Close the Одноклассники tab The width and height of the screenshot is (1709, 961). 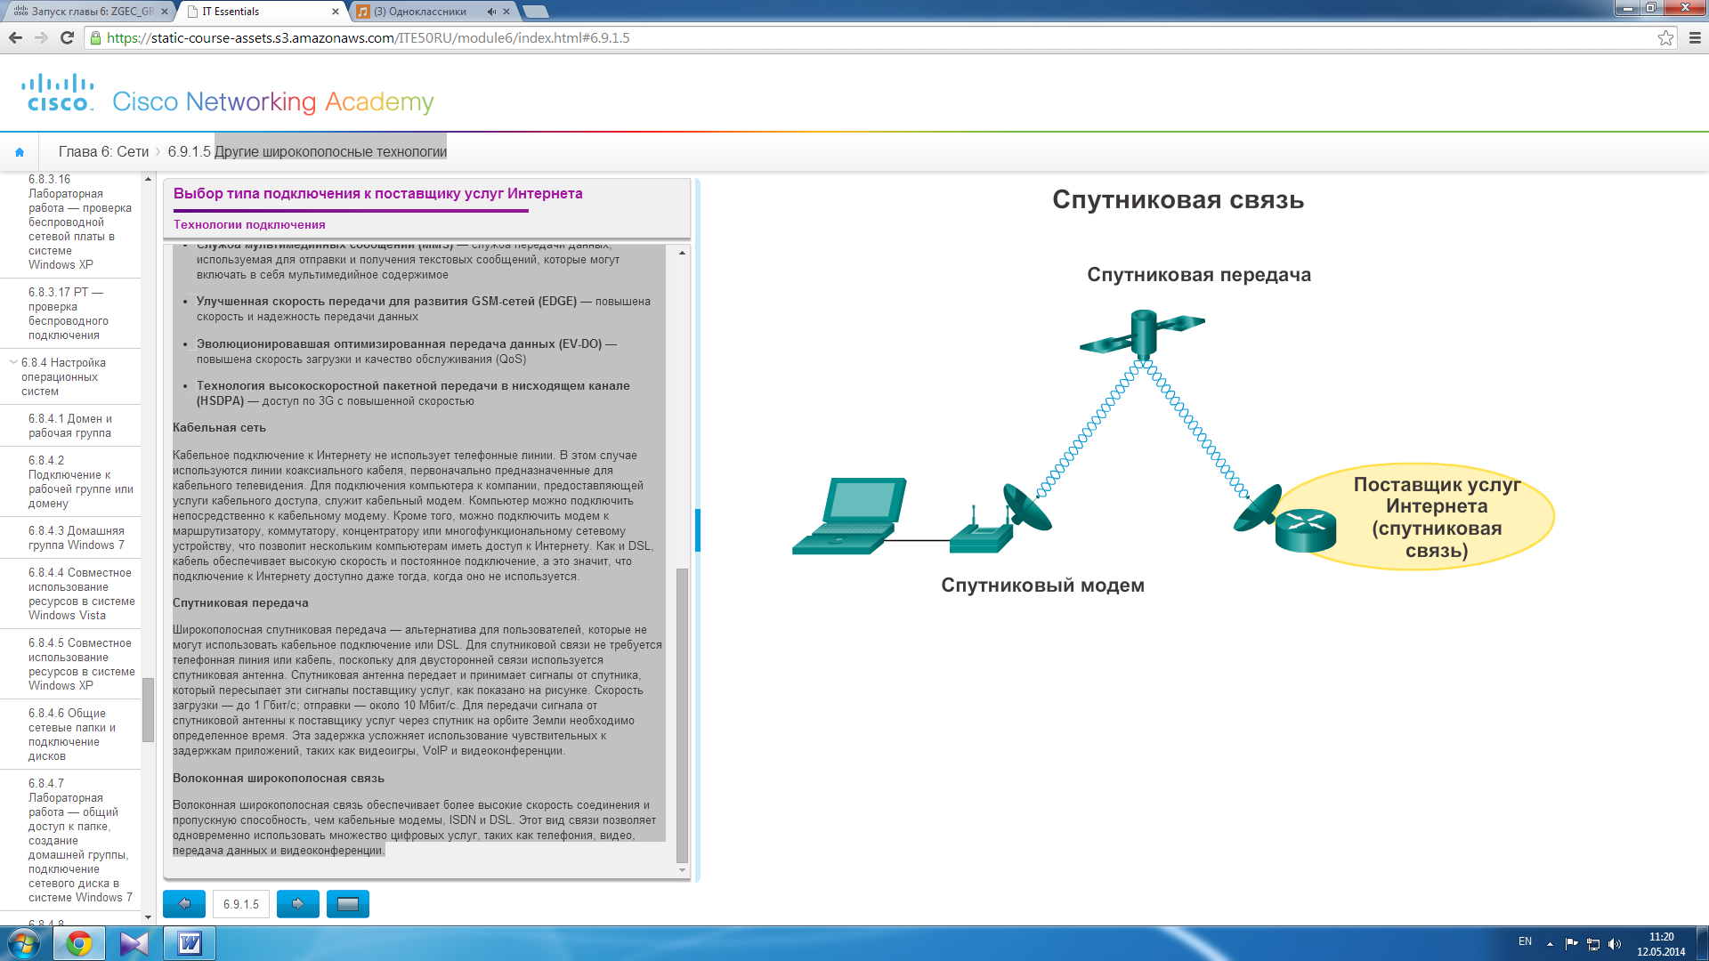(x=506, y=12)
